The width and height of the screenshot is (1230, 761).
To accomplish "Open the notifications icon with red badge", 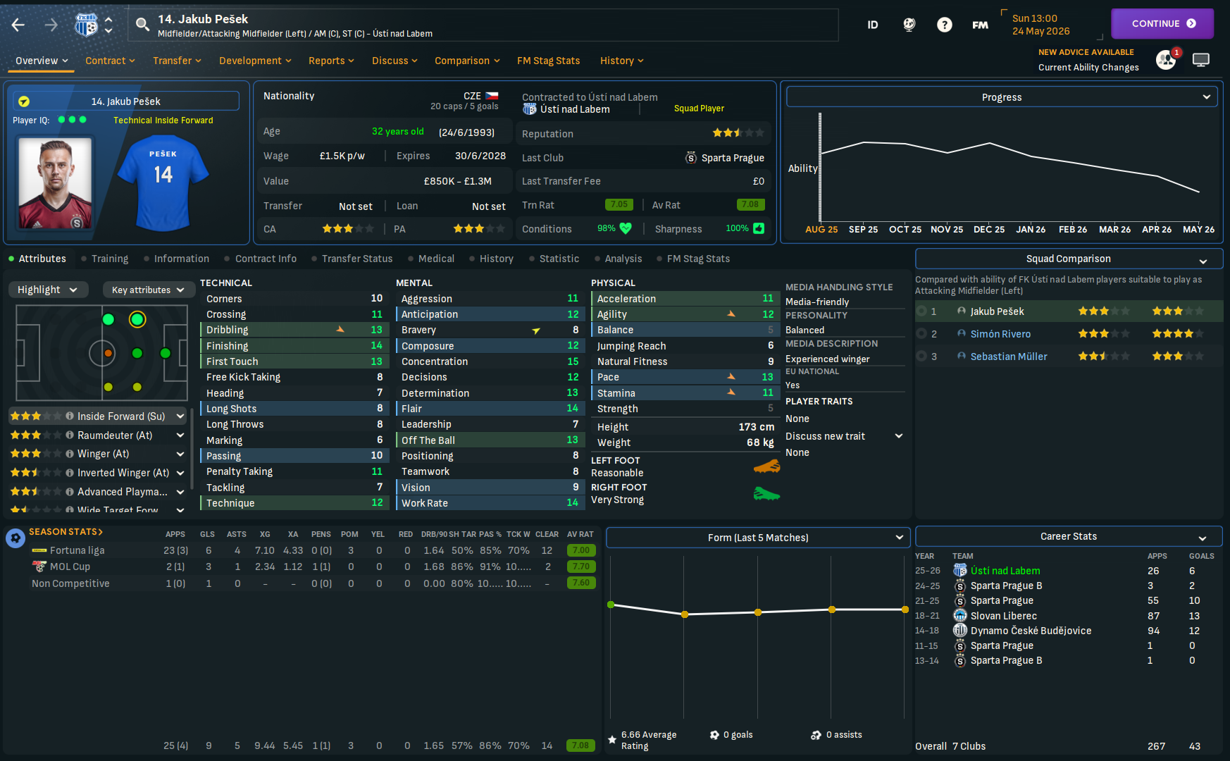I will (1167, 59).
